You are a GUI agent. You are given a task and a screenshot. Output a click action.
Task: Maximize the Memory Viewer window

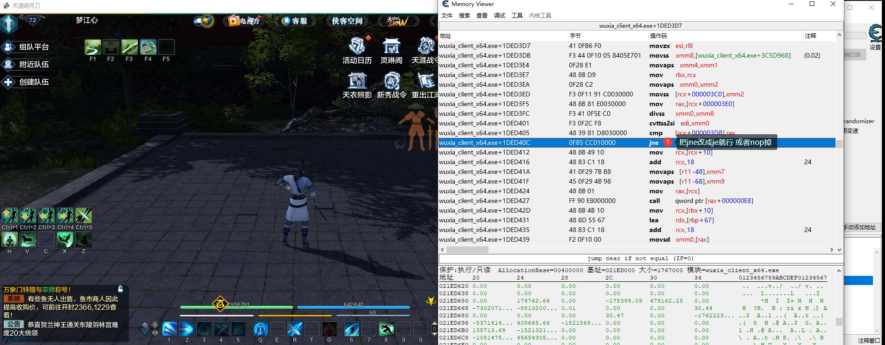(812, 4)
